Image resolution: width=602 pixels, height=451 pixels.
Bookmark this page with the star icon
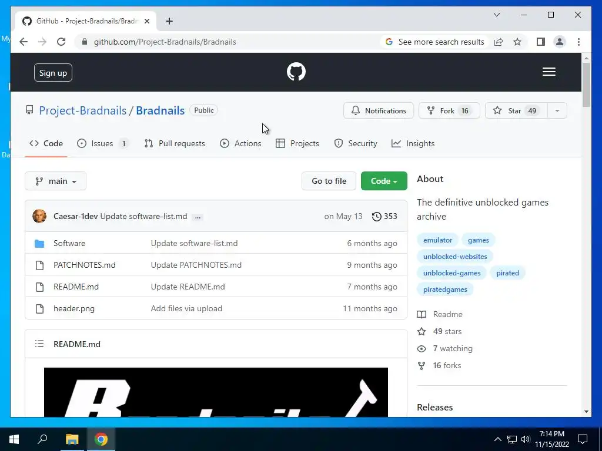(517, 42)
